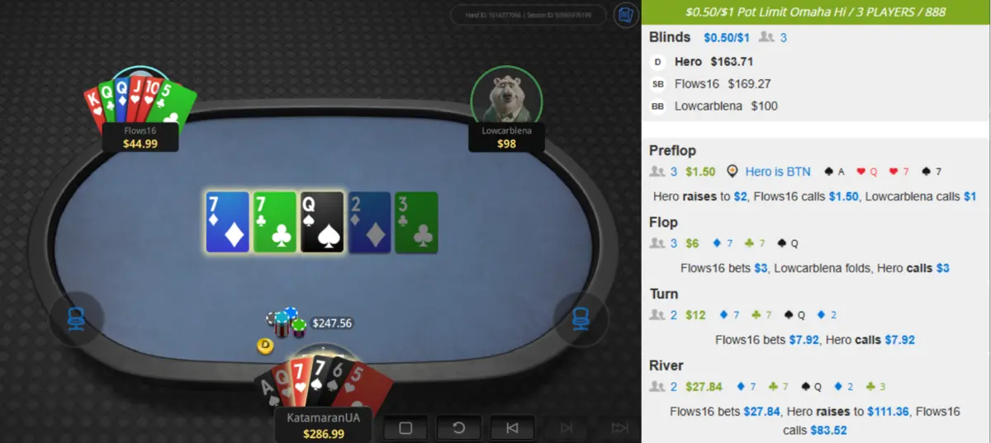Image resolution: width=991 pixels, height=443 pixels.
Task: Skip forward to next hand
Action: (x=619, y=428)
